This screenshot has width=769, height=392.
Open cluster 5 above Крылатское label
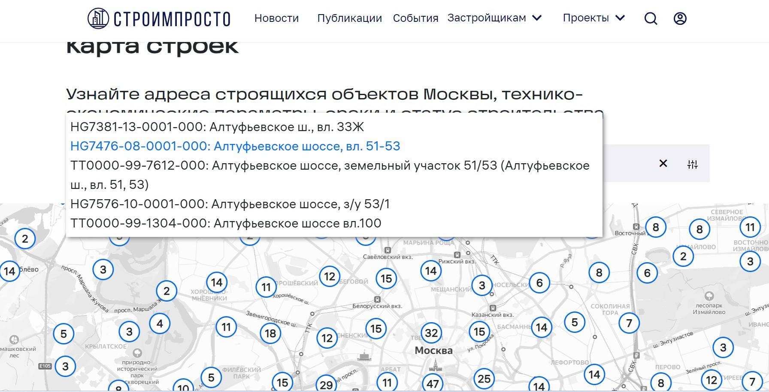64,334
